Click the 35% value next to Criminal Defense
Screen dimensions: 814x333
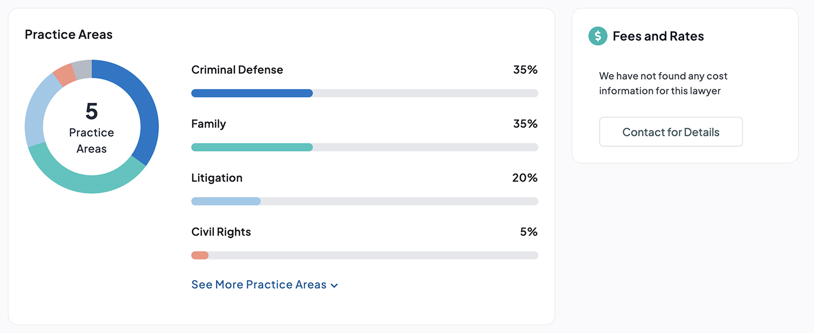[x=525, y=69]
